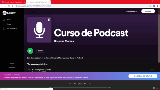Click the ENTRAR button

148,11
